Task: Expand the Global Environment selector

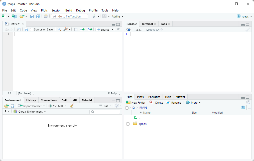Action: pos(30,112)
